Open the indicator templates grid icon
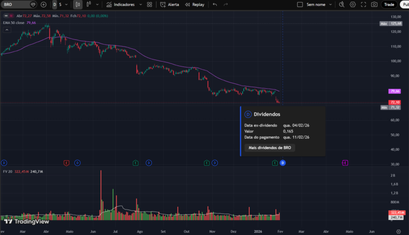The height and width of the screenshot is (235, 409). 150,4
